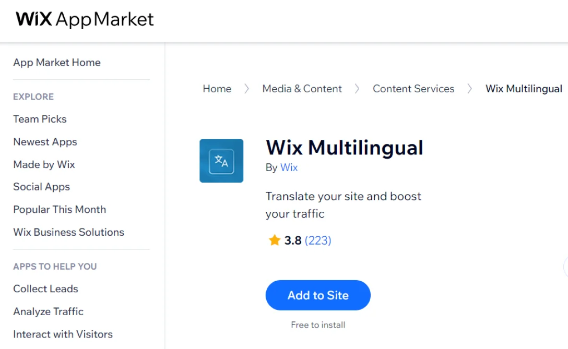Navigate to Media & Content via breadcrumb
The image size is (568, 349).
[x=302, y=89]
